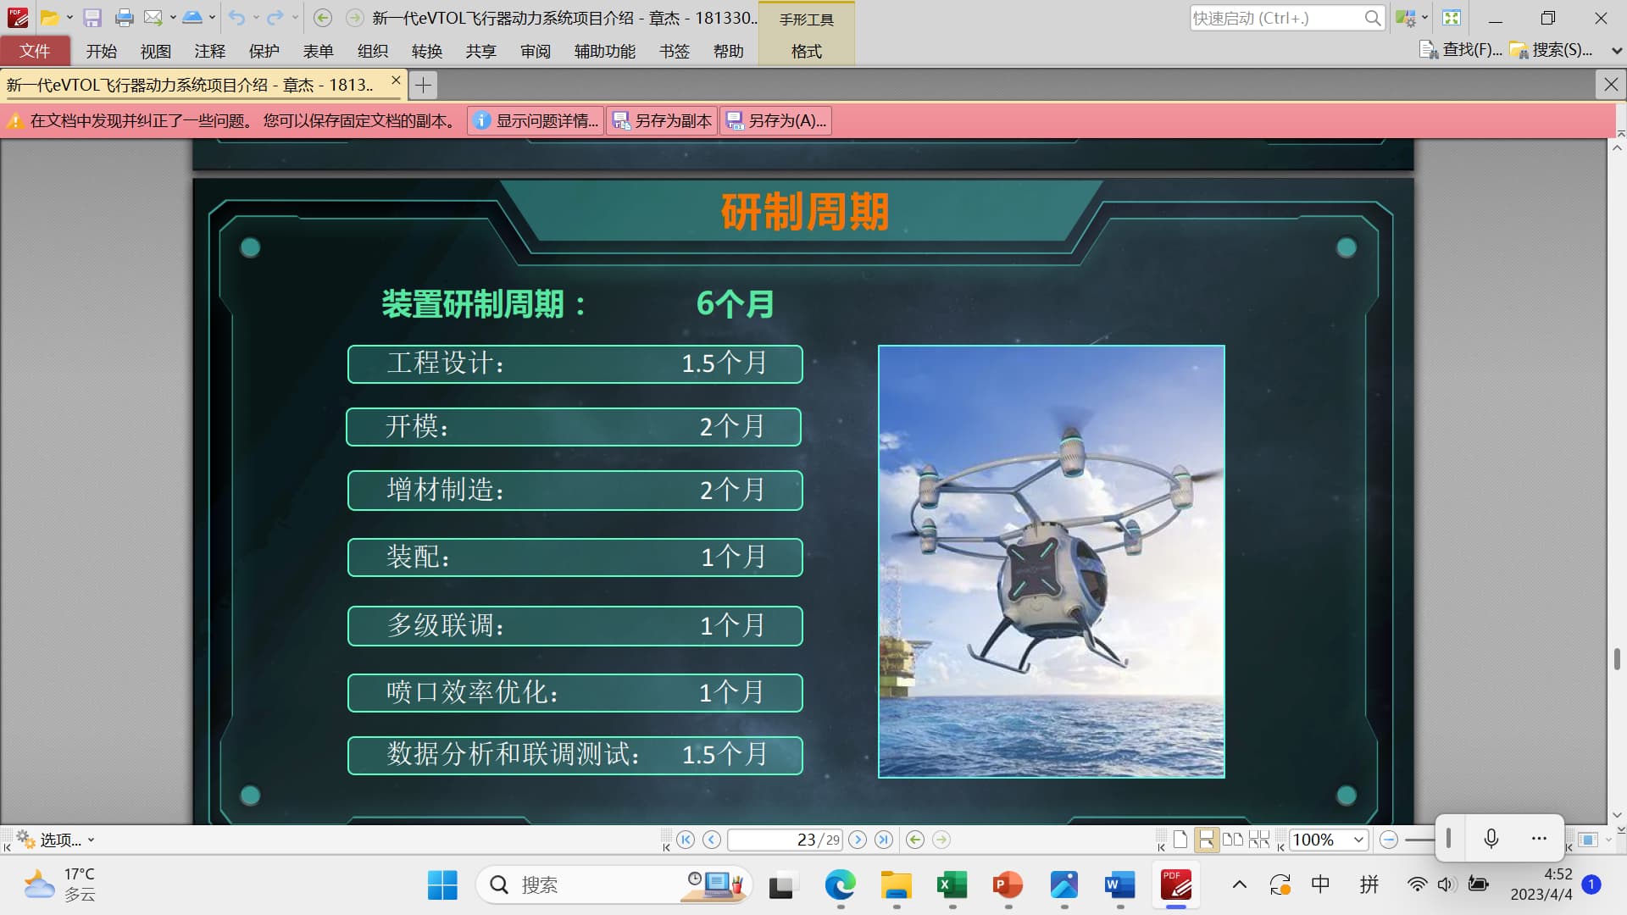Click the Print icon in quick toolbar
The width and height of the screenshot is (1627, 915).
124,18
